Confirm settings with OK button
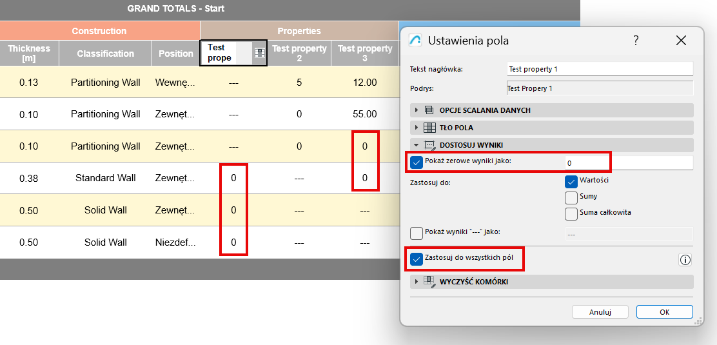Viewport: 717px width, 345px height. (664, 312)
